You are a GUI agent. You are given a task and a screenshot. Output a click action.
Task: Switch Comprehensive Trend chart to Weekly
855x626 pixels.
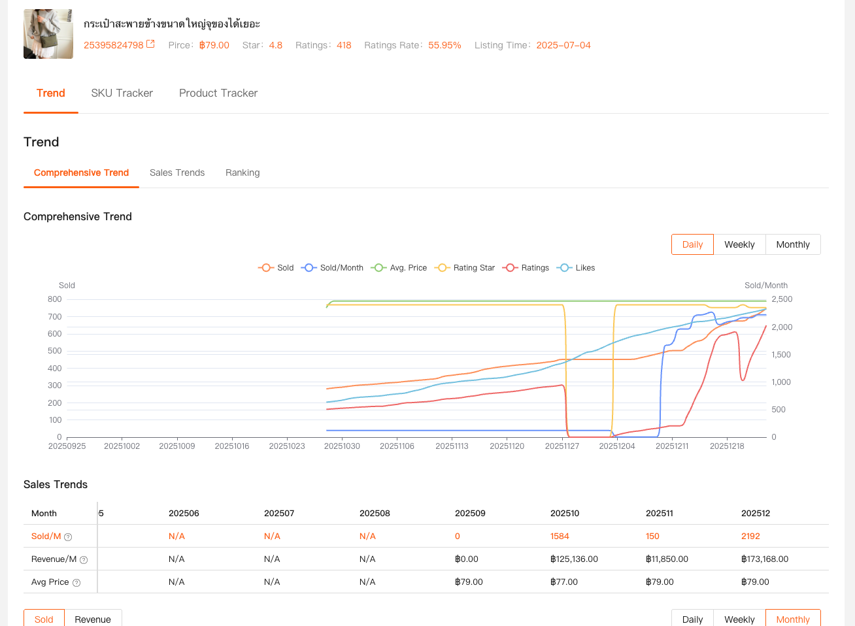point(739,244)
